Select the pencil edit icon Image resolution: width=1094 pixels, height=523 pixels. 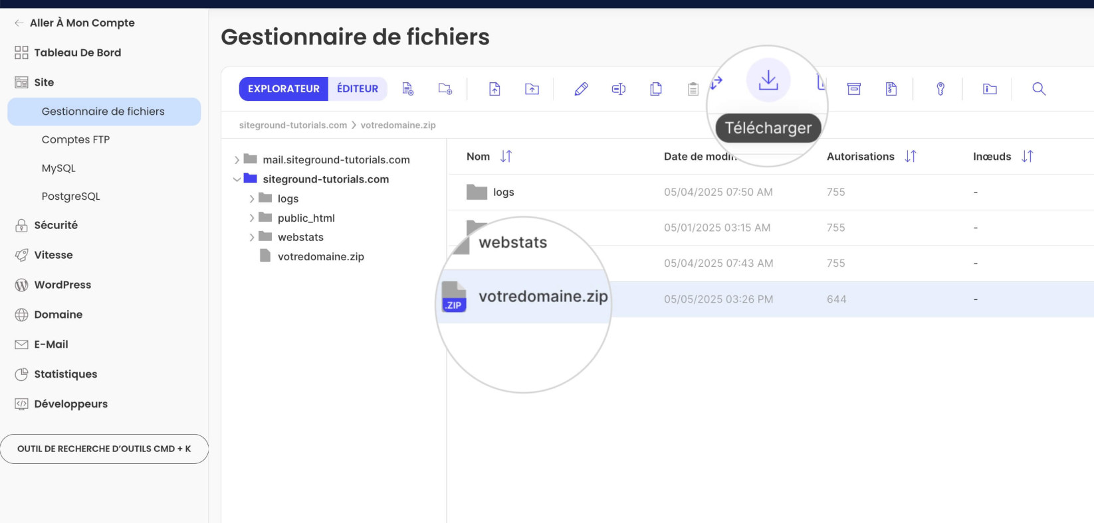(x=581, y=89)
